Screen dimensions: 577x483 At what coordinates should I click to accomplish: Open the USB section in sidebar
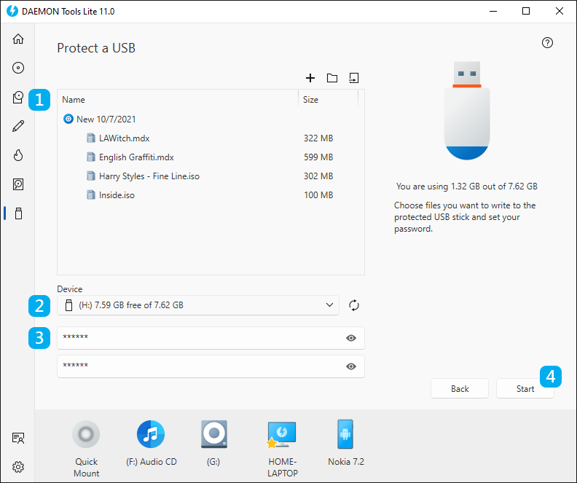(x=18, y=213)
